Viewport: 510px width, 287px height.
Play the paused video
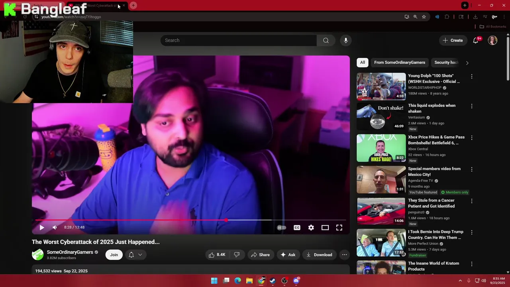[42, 227]
